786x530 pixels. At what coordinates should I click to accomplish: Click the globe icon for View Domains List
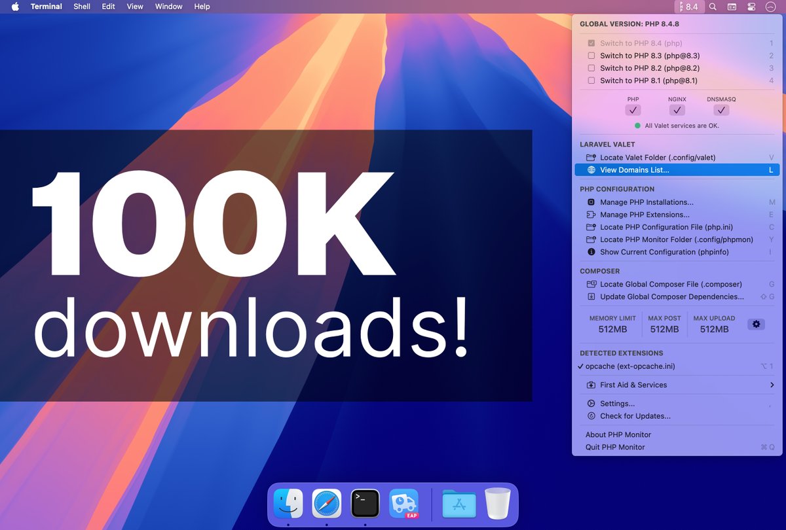tap(591, 170)
